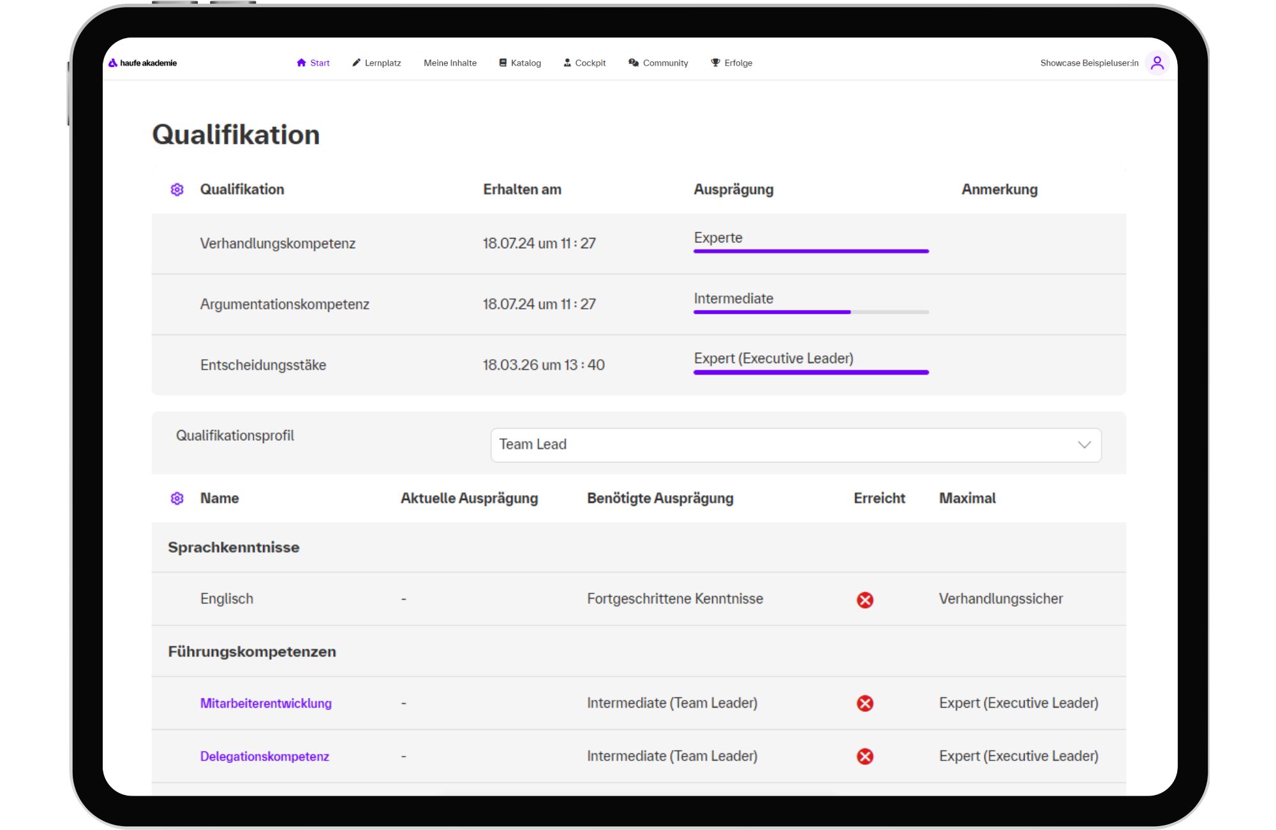Open the user profile avatar icon
The height and width of the screenshot is (830, 1276).
pyautogui.click(x=1157, y=63)
